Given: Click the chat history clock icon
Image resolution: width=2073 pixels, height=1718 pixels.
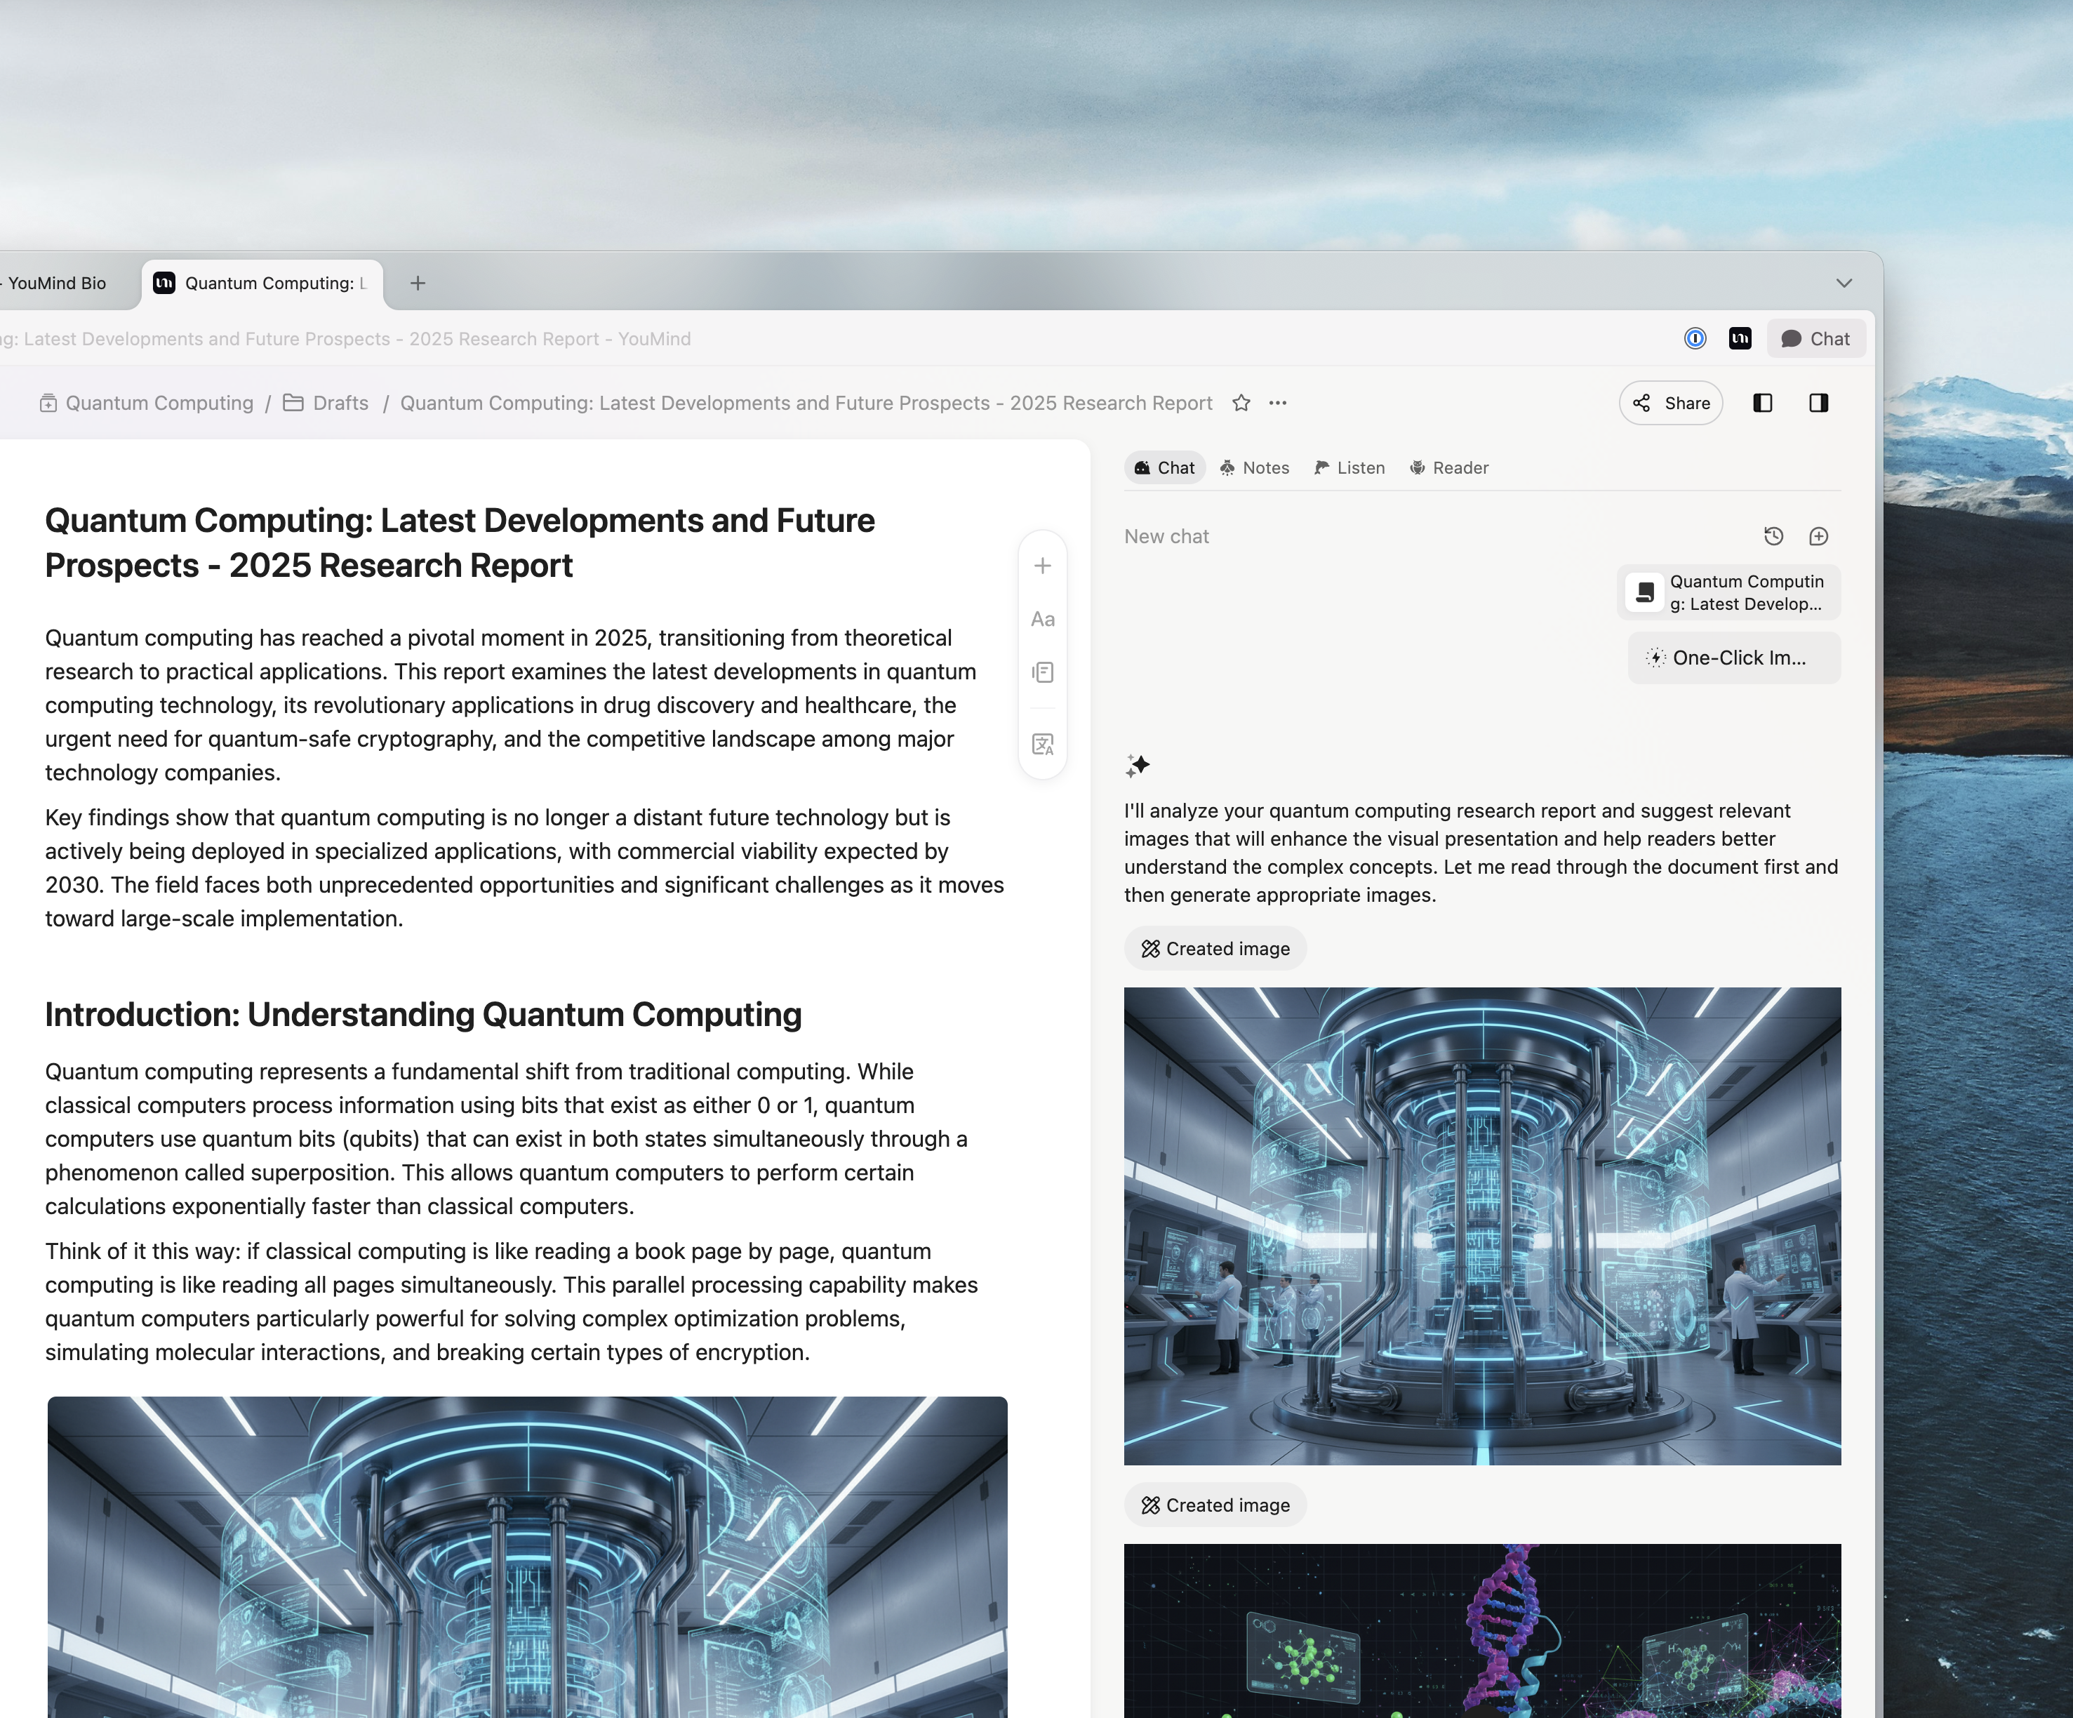Looking at the screenshot, I should pos(1773,536).
